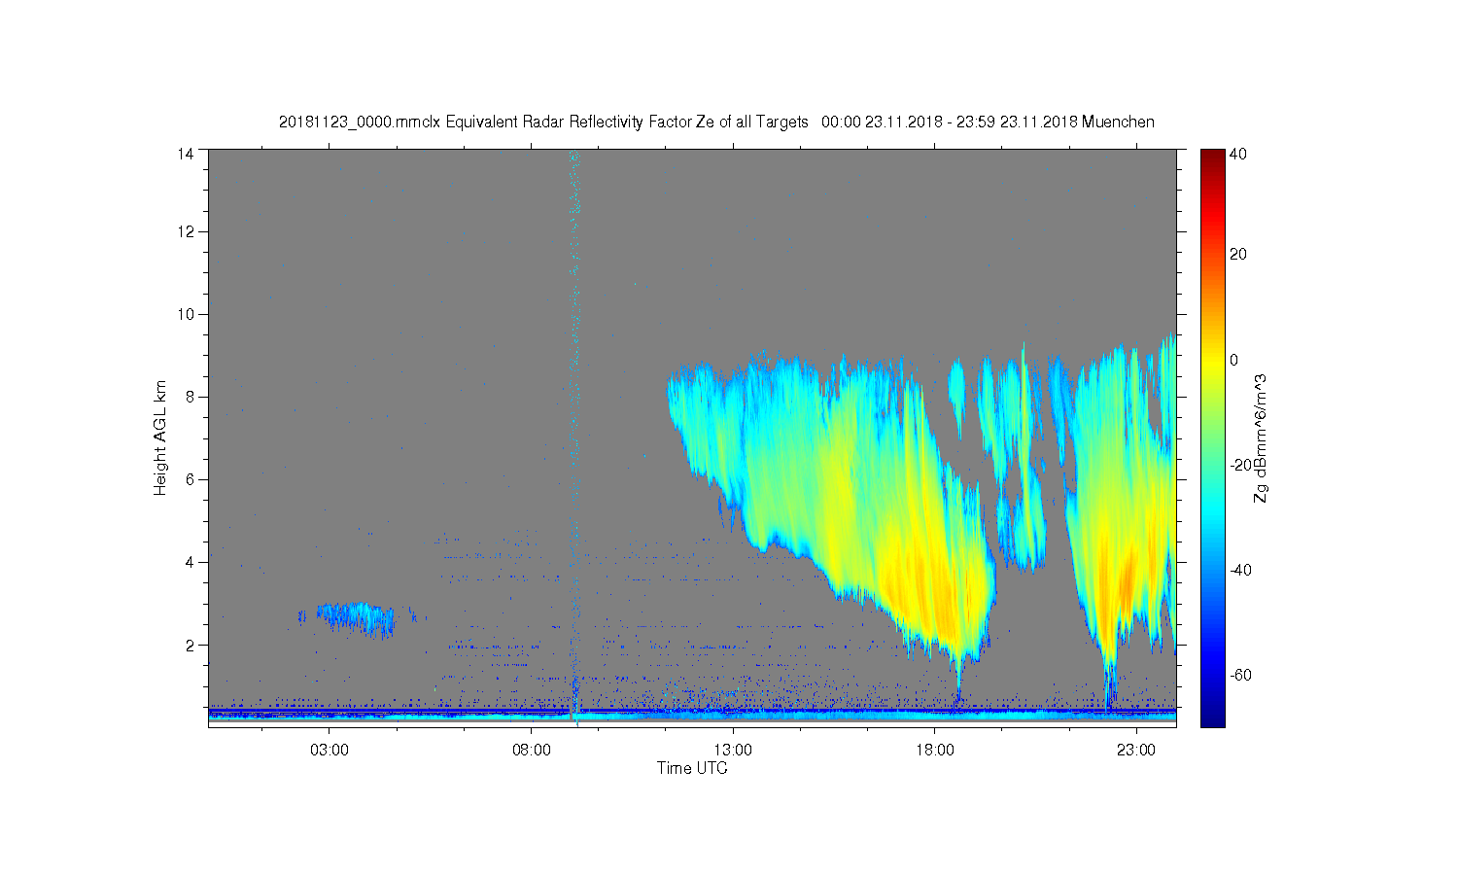This screenshot has height=875, width=1458.
Task: Click the 13:00 time tick label
Action: (733, 751)
